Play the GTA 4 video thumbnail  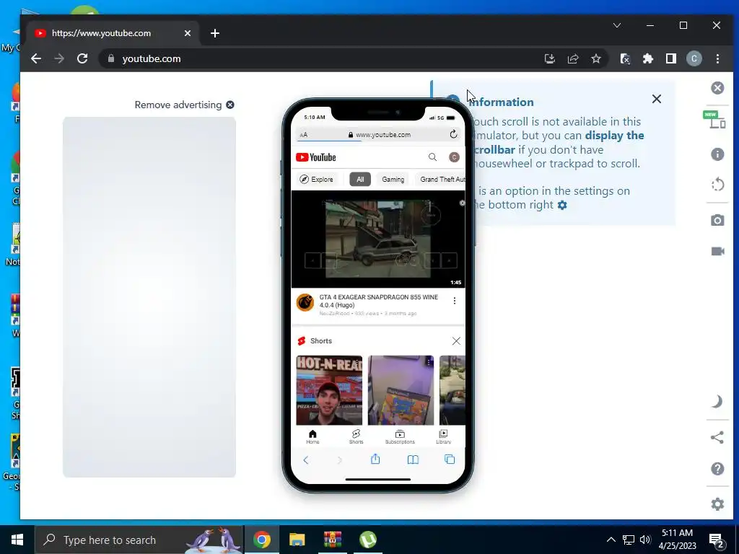[x=378, y=239]
